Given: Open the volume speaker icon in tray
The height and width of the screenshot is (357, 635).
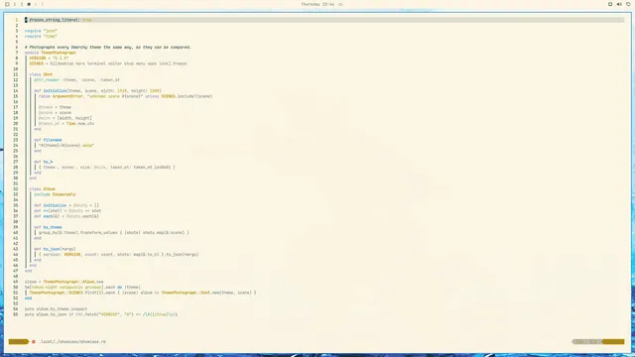Looking at the screenshot, I should click(619, 4).
